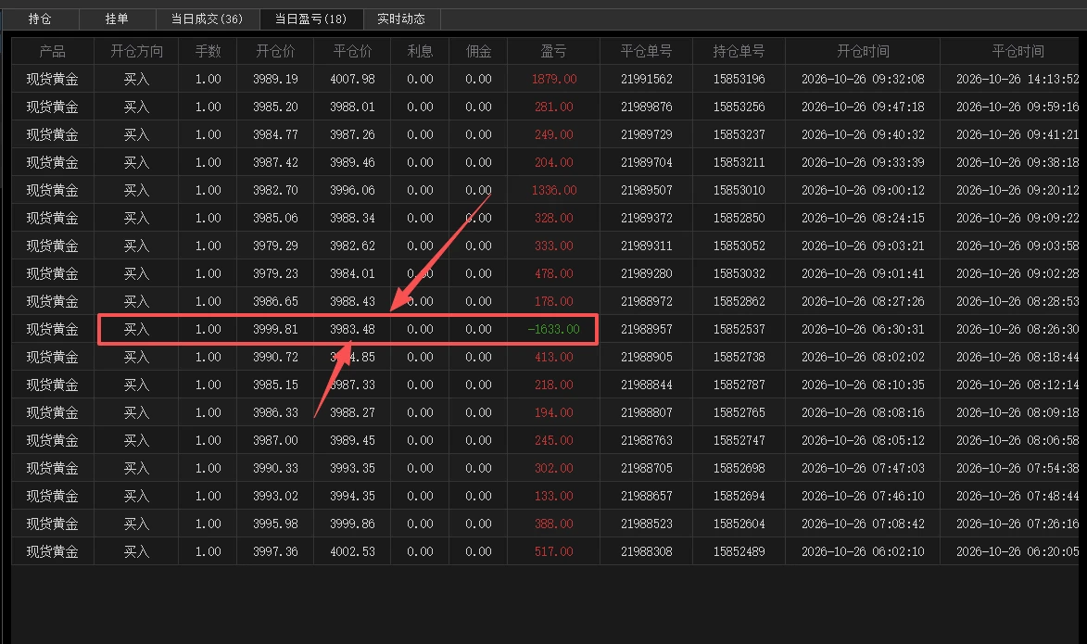Select the close price 3989.46
This screenshot has height=644, width=1087.
(352, 162)
